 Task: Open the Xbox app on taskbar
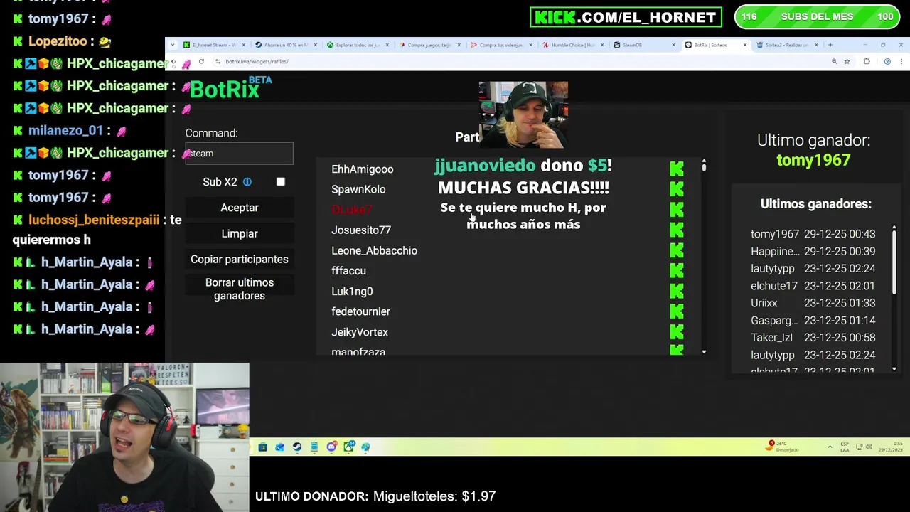pos(348,447)
